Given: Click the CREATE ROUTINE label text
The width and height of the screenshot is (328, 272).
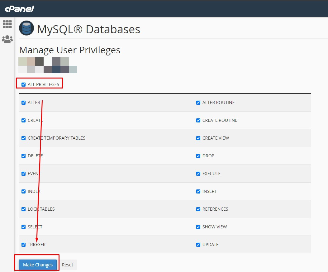Looking at the screenshot, I should coord(220,120).
